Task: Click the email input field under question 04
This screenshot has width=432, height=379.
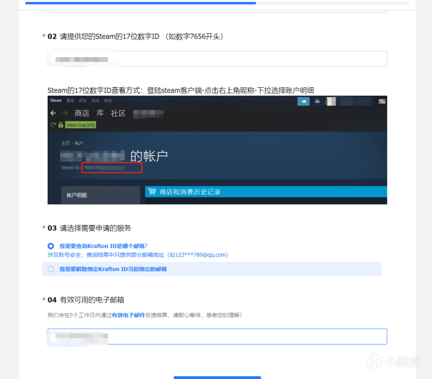Action: [216, 336]
